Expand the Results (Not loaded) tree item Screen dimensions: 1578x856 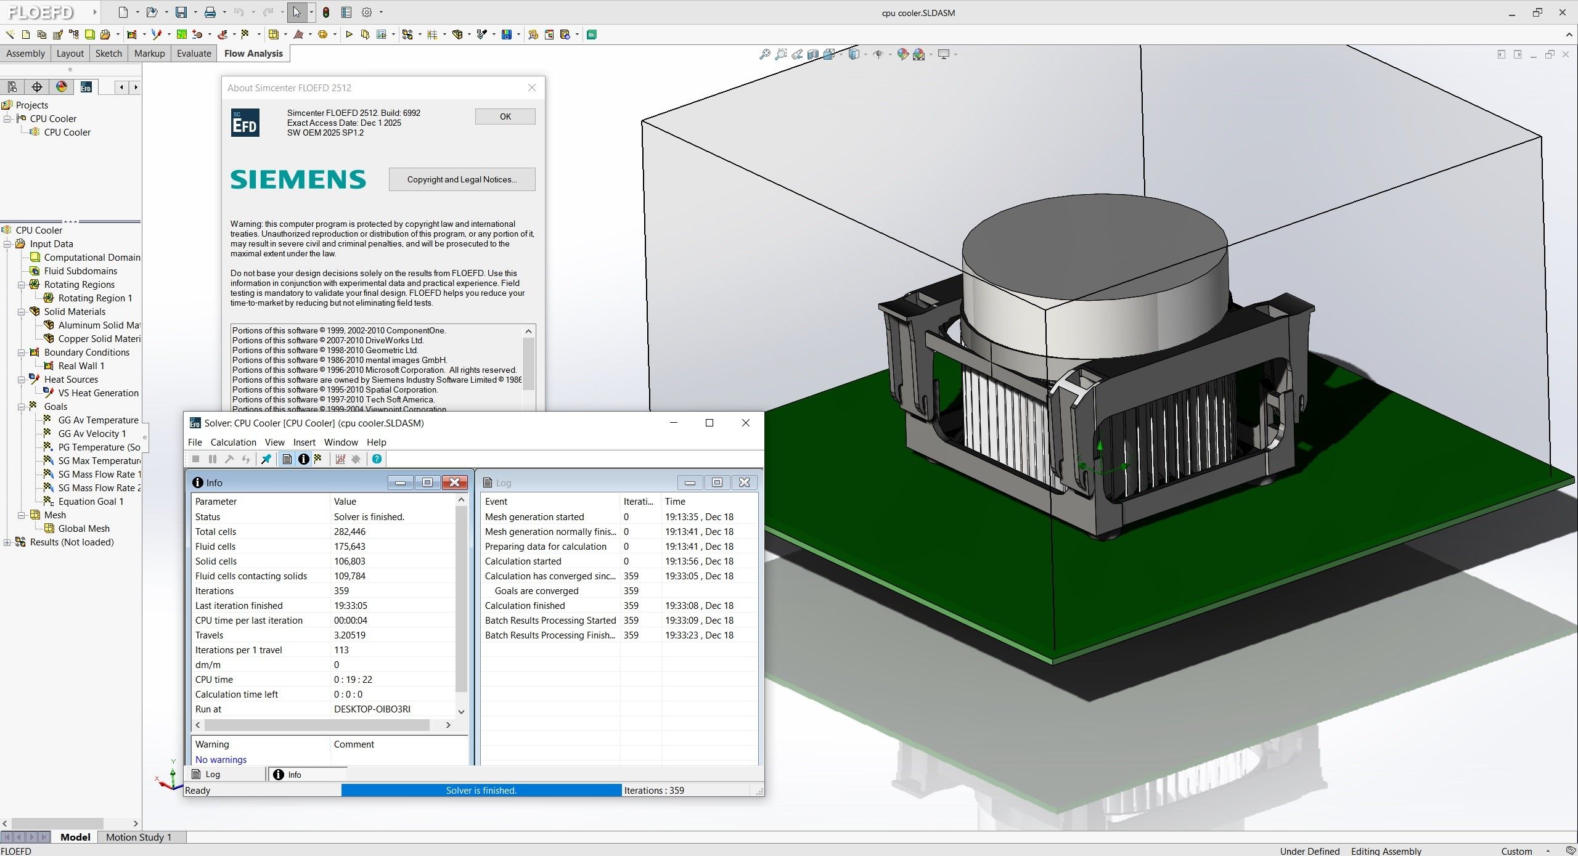click(6, 542)
